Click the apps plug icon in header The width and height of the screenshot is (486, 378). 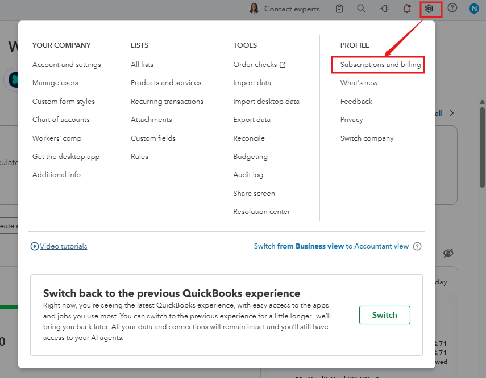click(384, 9)
